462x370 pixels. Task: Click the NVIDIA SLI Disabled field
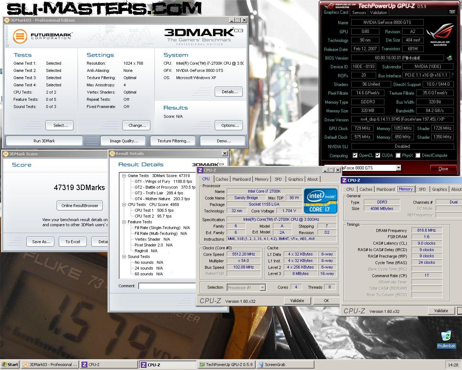pos(402,146)
